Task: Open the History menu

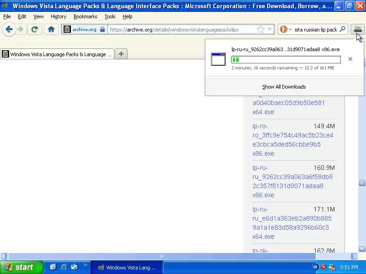Action: (59, 16)
